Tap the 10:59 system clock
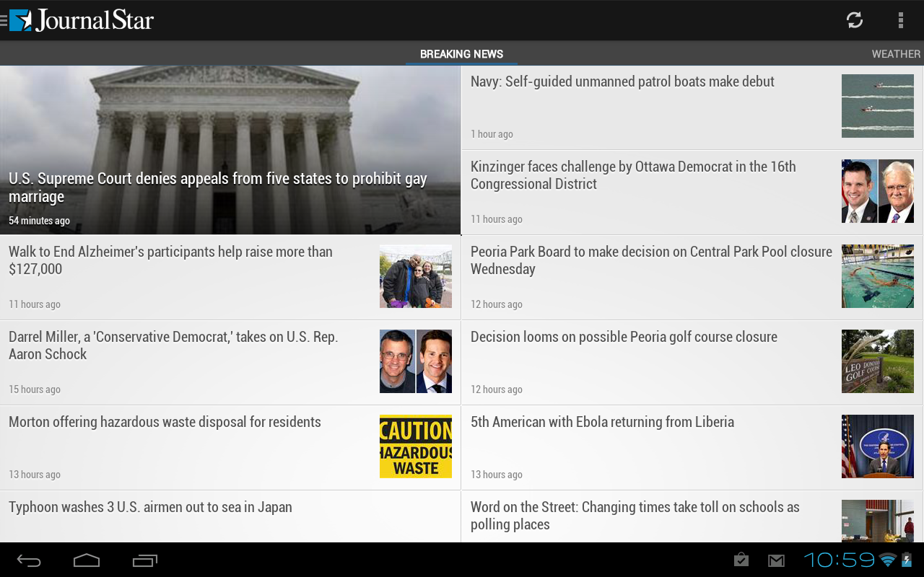 [840, 560]
